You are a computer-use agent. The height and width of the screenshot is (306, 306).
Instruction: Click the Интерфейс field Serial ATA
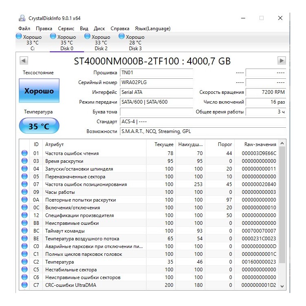point(157,92)
